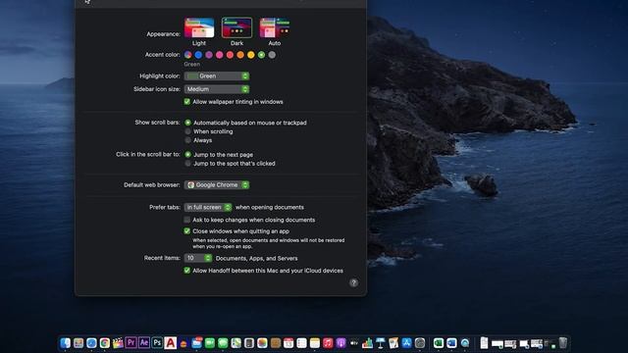Open QuickTime Player from the Dock
The width and height of the screenshot is (628, 353).
[x=464, y=343]
